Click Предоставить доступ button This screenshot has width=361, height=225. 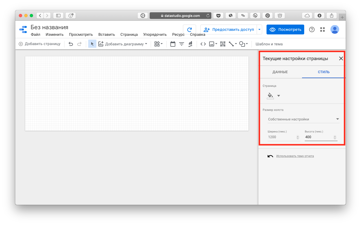(229, 29)
